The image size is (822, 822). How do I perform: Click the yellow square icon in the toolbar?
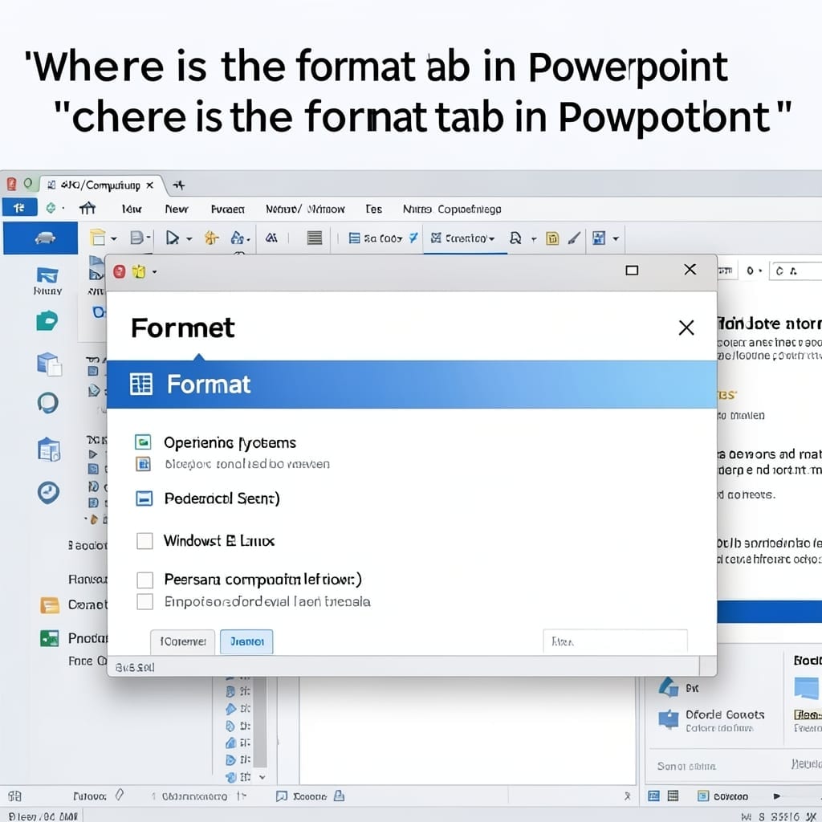coord(552,238)
